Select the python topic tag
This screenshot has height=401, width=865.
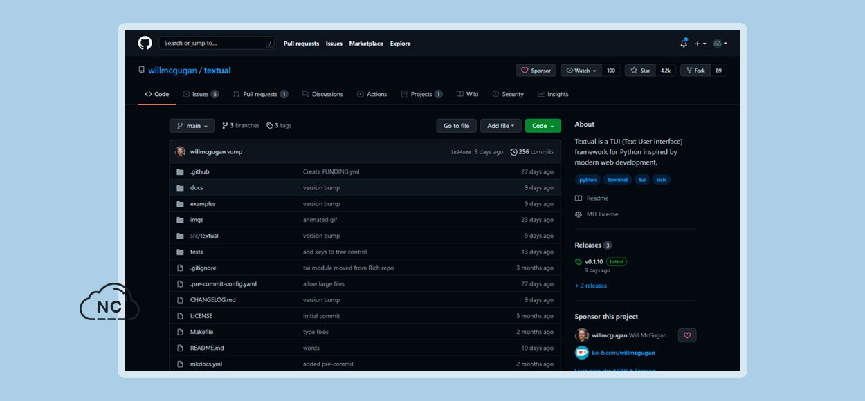588,180
